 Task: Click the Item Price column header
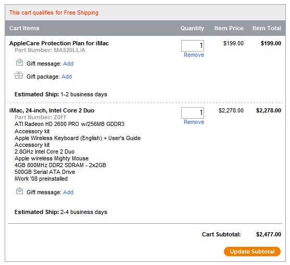pyautogui.click(x=229, y=28)
